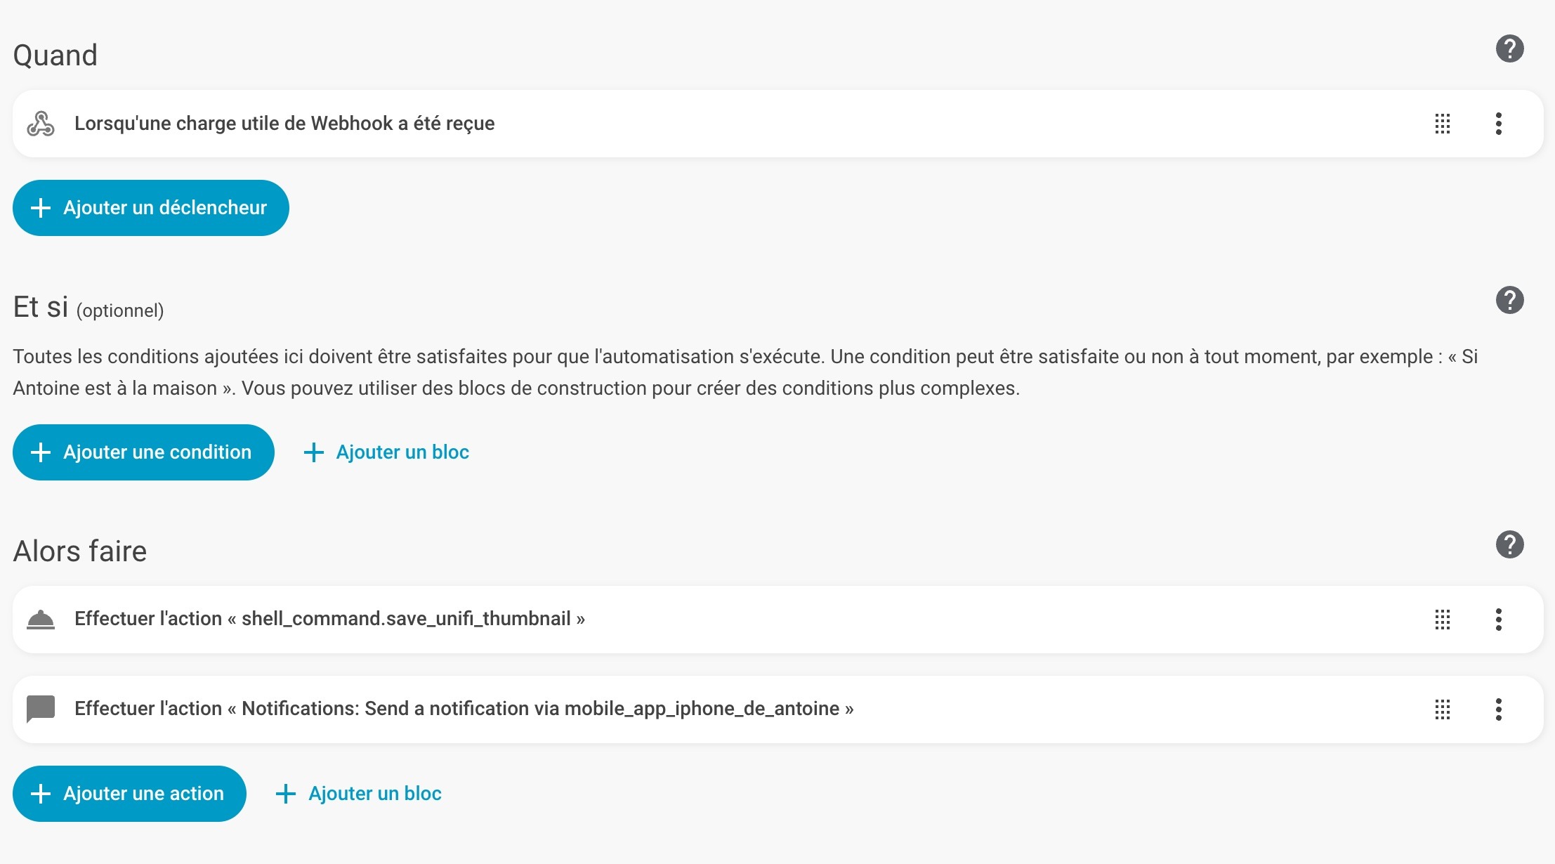
Task: Click the shell_command action bell icon
Action: (x=41, y=620)
